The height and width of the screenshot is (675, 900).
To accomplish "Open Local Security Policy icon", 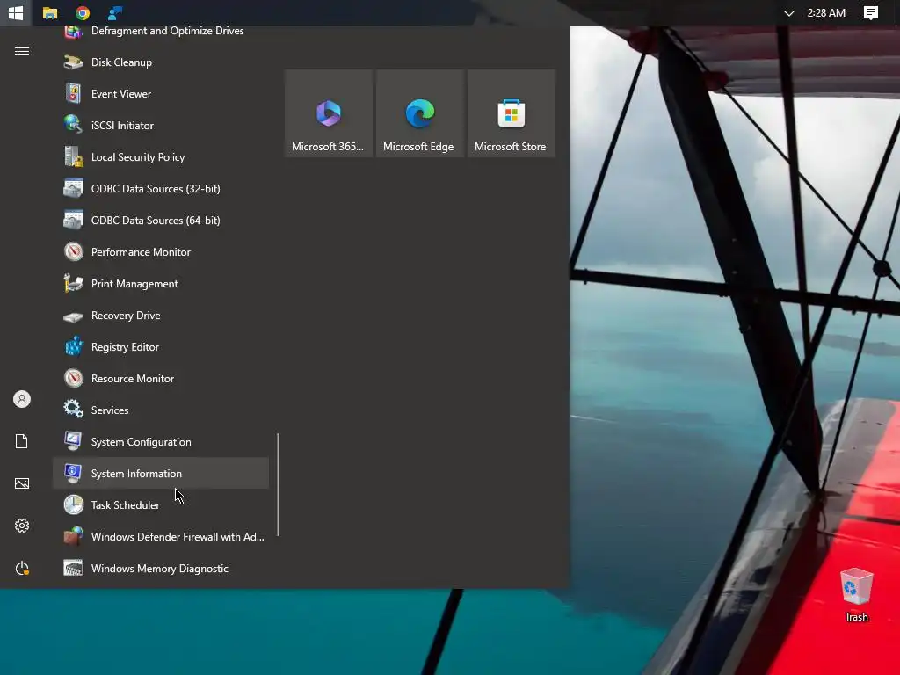I will (x=74, y=156).
